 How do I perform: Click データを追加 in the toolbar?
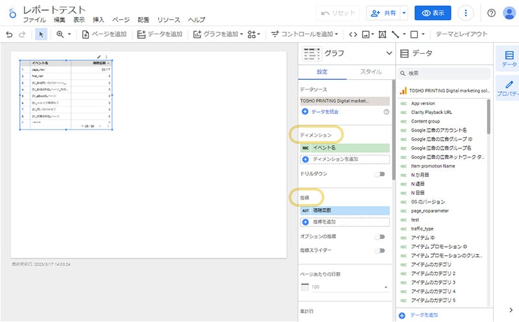(x=160, y=34)
